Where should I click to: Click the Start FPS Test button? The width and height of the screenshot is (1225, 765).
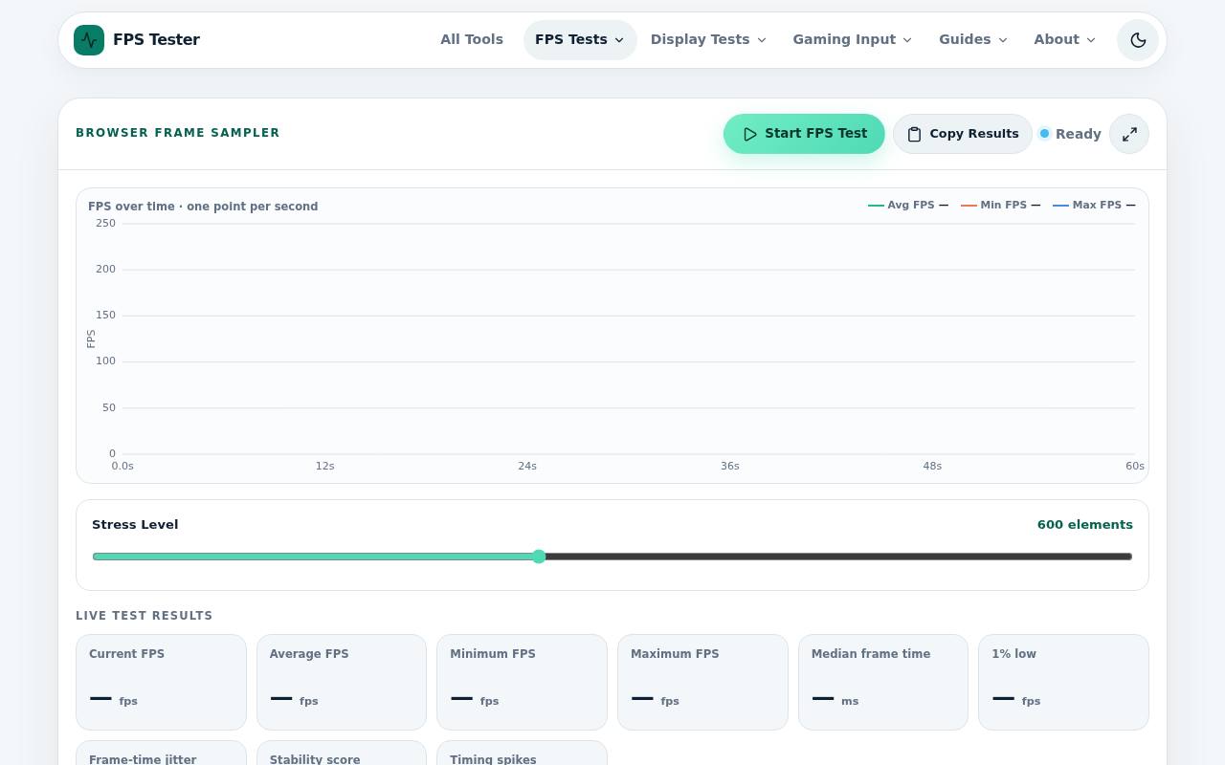point(804,134)
